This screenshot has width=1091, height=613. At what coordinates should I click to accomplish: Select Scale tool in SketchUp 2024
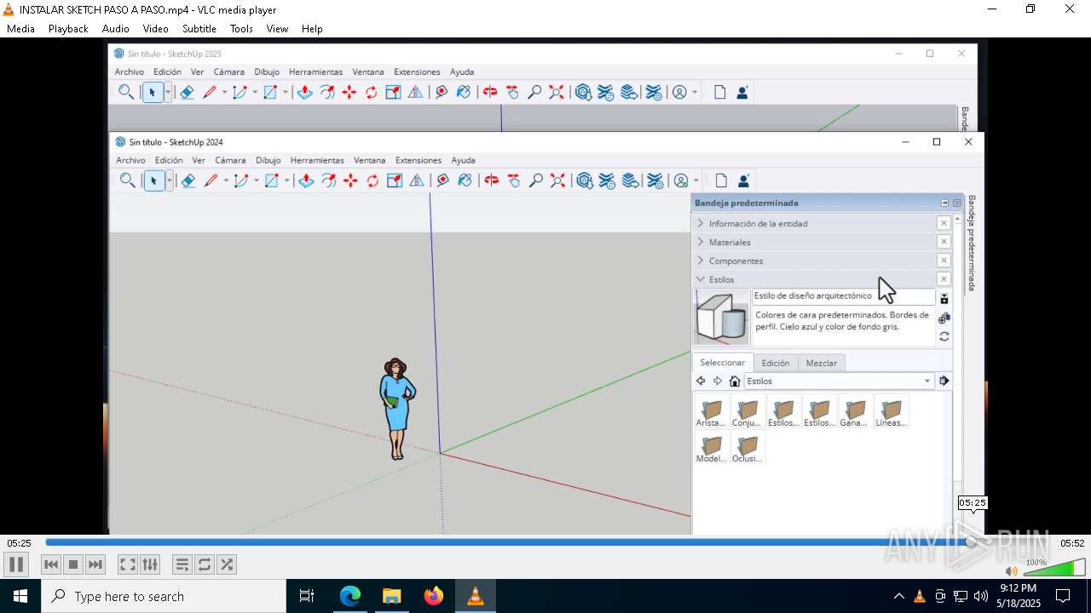(395, 180)
